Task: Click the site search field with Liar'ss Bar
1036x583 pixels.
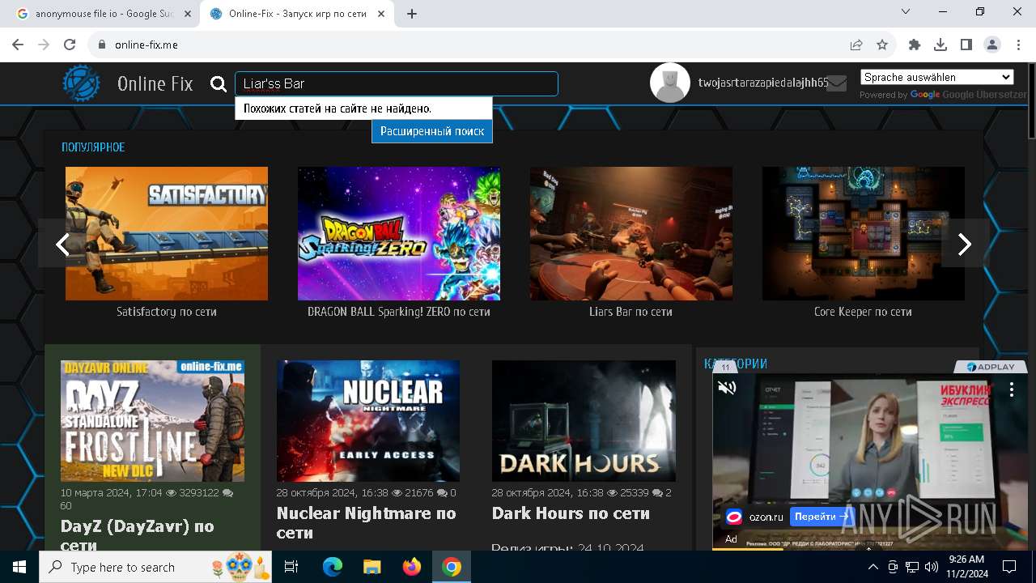Action: pyautogui.click(x=397, y=84)
